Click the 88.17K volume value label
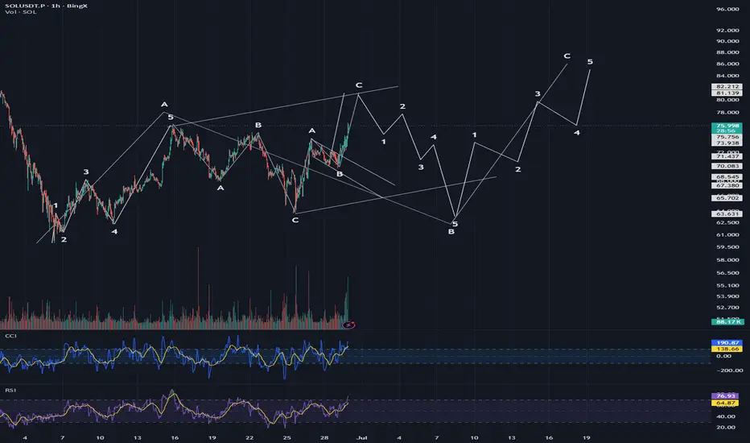 (727, 322)
